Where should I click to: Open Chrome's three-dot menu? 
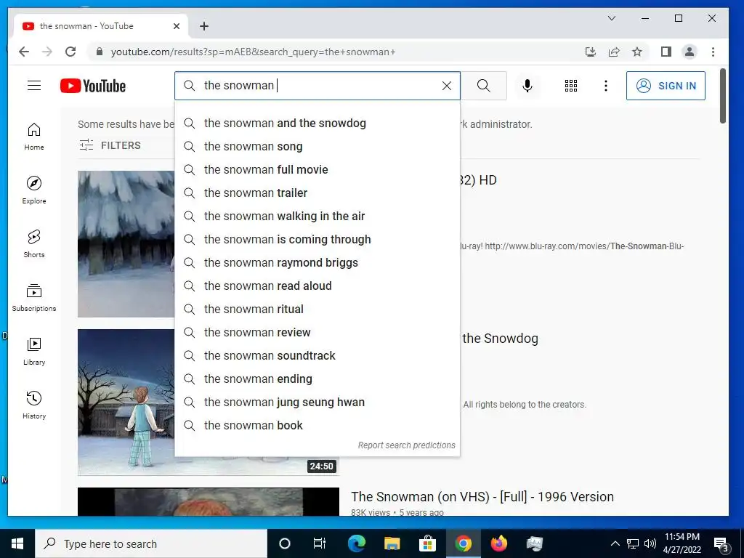click(713, 52)
